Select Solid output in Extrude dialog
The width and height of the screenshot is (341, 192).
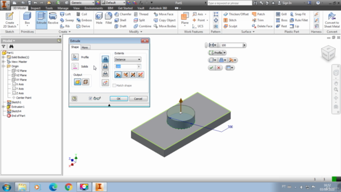(x=78, y=82)
